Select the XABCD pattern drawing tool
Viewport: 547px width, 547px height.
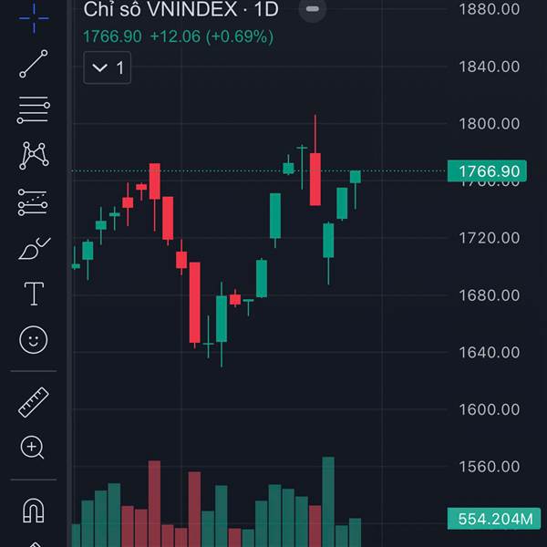[x=34, y=156]
